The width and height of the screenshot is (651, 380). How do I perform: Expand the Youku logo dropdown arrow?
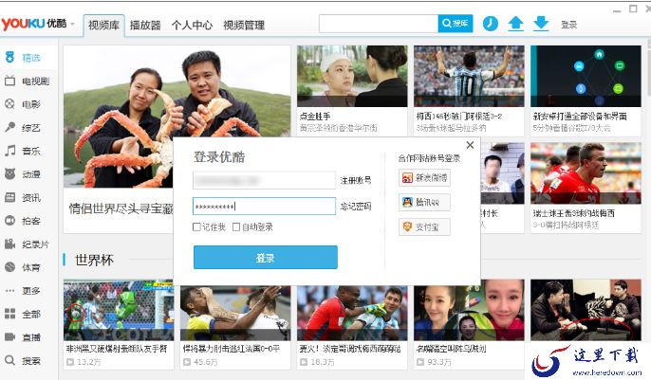tap(73, 24)
